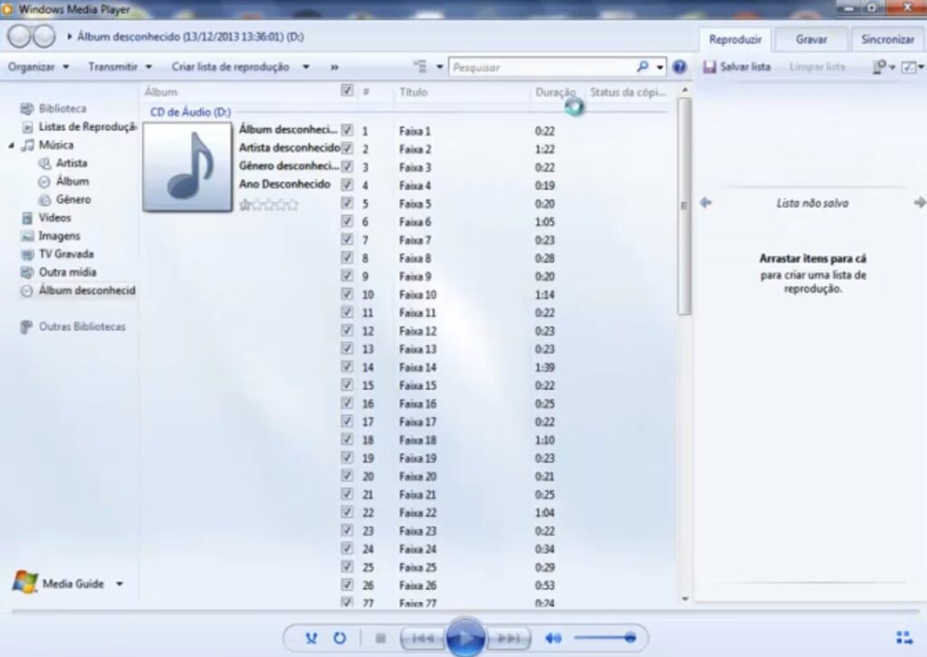Click the back navigation arrow

point(19,36)
